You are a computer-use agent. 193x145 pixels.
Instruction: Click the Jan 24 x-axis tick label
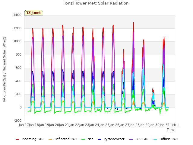click(x=94, y=125)
